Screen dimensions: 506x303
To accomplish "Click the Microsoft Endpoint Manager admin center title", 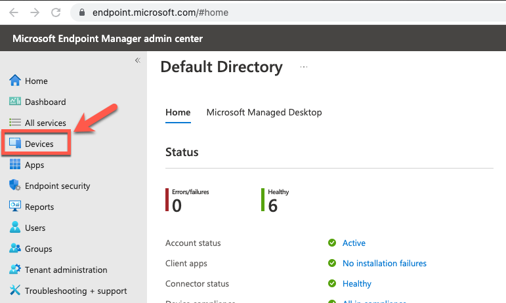I will click(x=108, y=39).
